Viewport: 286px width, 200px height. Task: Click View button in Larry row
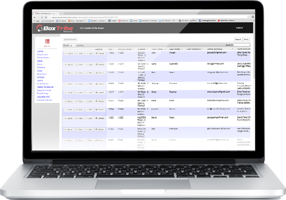80,65
